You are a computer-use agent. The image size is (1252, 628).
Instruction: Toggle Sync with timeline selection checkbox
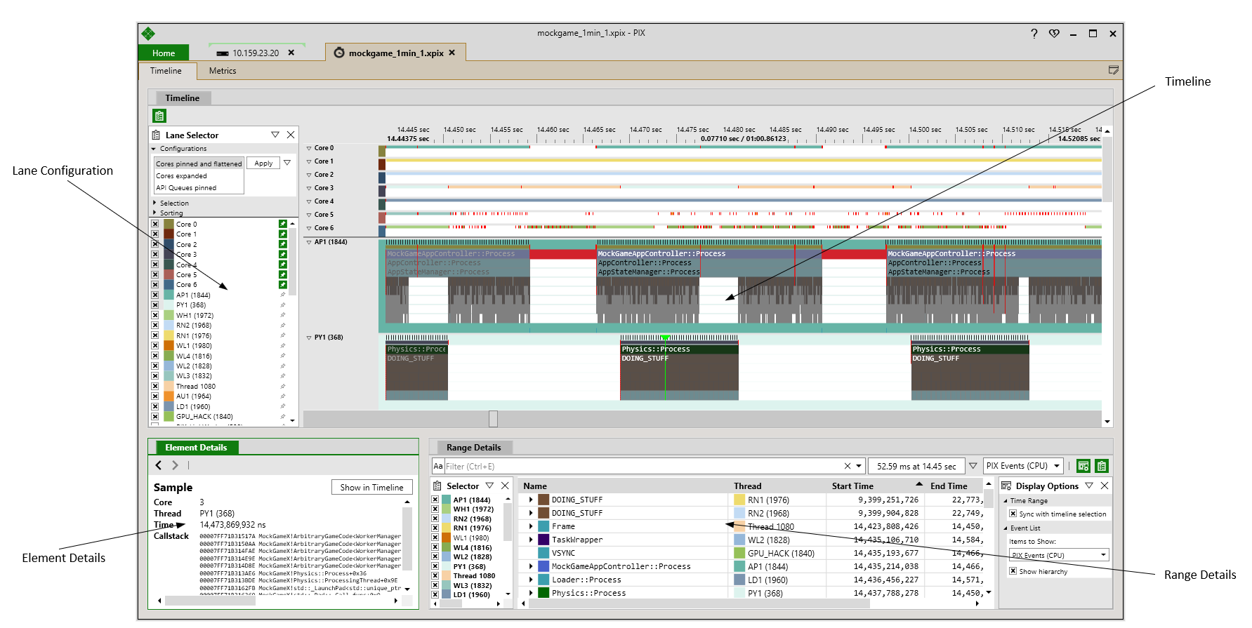click(1013, 514)
